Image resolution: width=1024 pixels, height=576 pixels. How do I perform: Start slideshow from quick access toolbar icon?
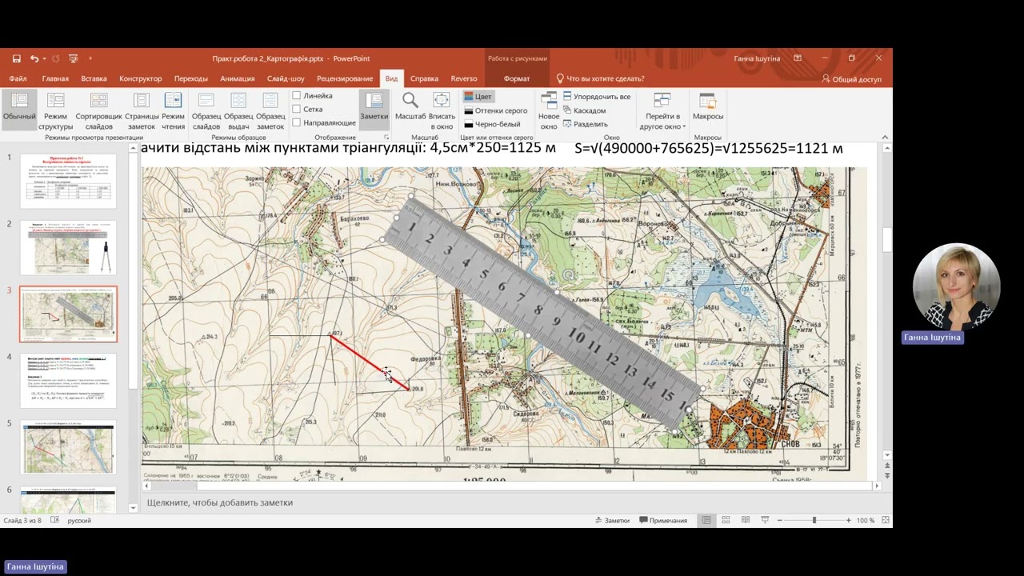tap(74, 58)
